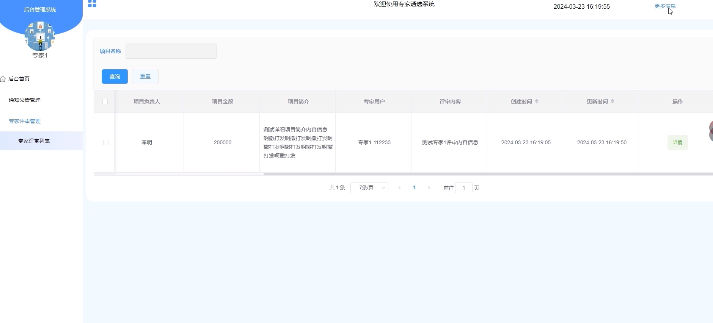Click the 项目金额 column header
The image size is (713, 323).
tap(223, 101)
